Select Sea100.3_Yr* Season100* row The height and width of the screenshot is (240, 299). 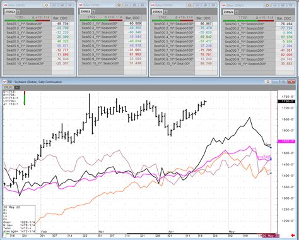(x=173, y=32)
